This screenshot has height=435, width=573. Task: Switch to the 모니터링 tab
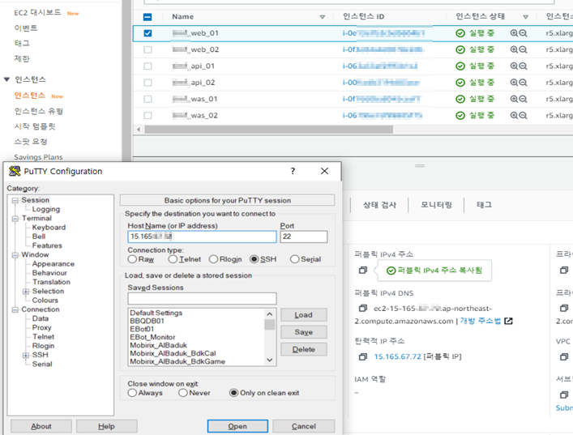click(436, 205)
